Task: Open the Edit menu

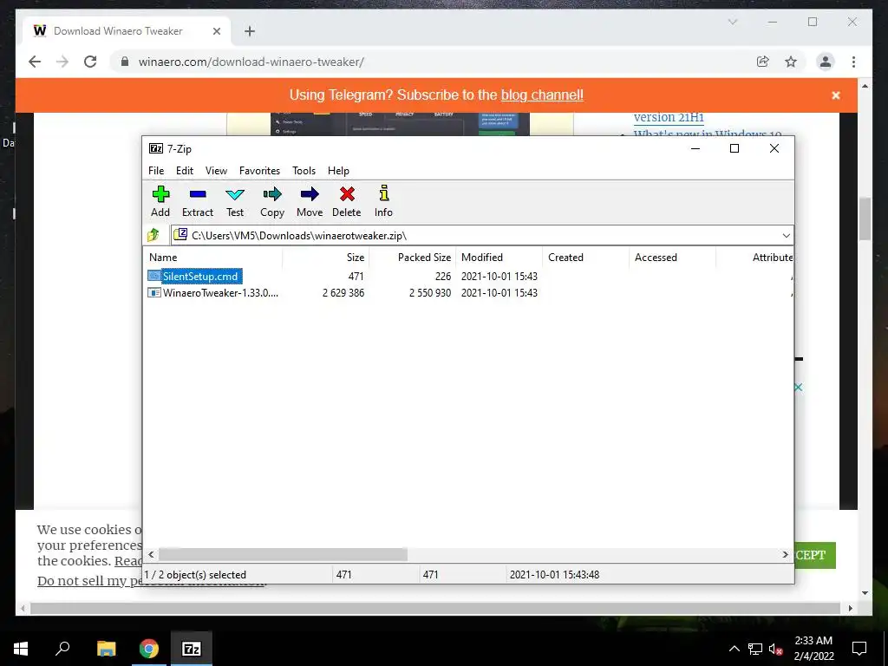Action: [185, 171]
